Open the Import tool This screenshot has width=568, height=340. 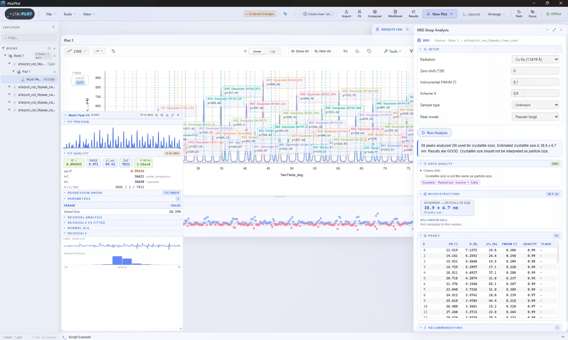click(346, 14)
